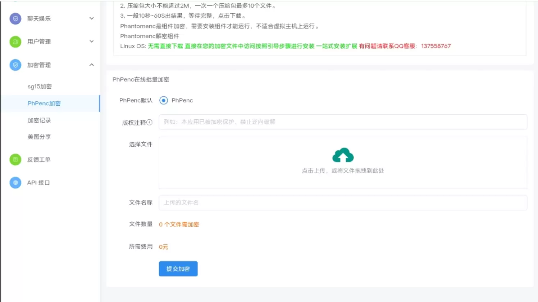Click the blue 加密管理 shield icon
Screen dimensions: 538x302
click(15, 65)
